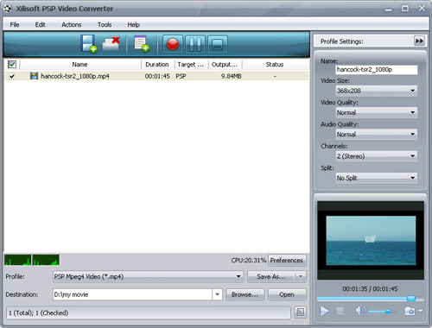
Task: Stop the preview playback
Action: tap(340, 311)
